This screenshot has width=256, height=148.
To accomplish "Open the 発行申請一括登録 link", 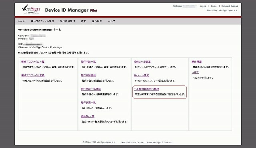I will [91, 89].
